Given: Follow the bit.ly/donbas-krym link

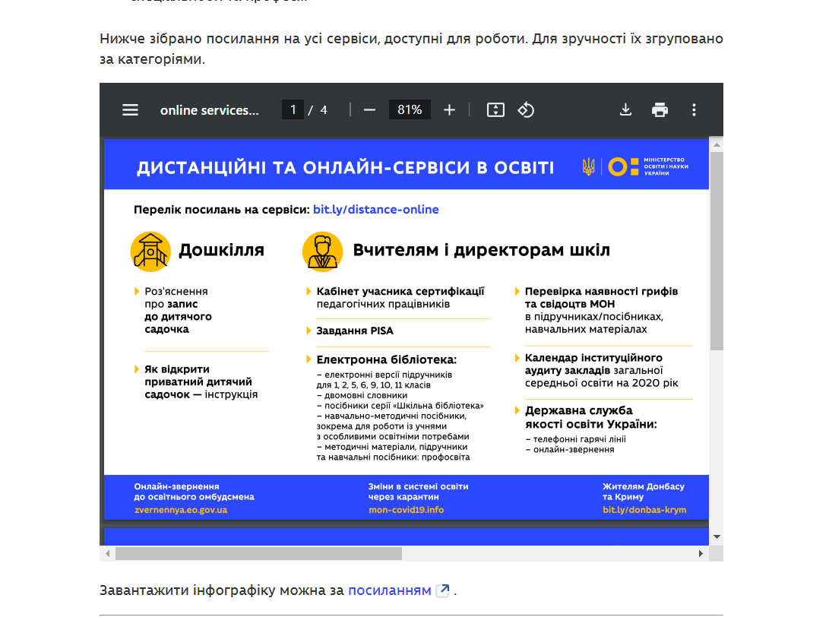Looking at the screenshot, I should (644, 510).
